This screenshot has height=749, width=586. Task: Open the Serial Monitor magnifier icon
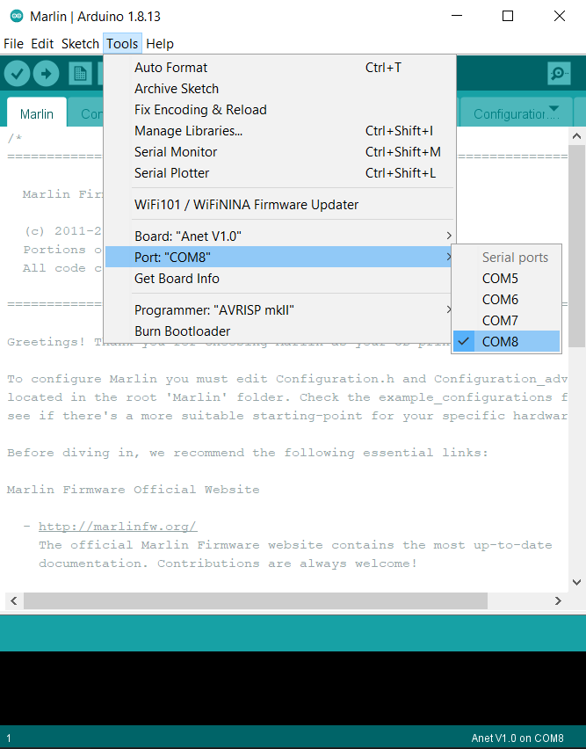[559, 74]
